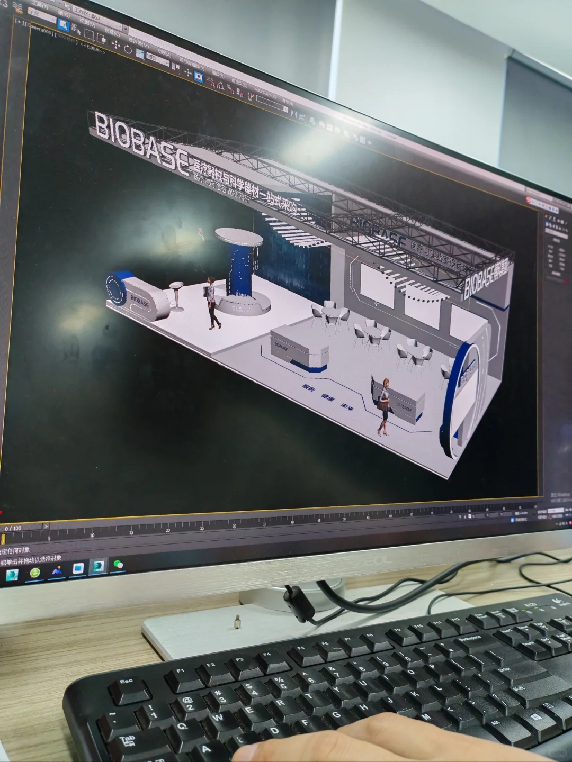
Task: Open the 渲染(R) menu
Action: tap(218, 75)
